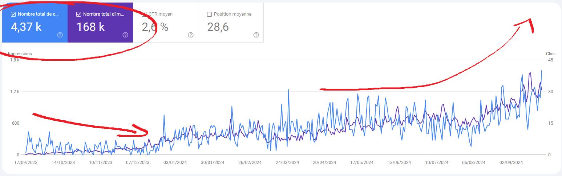Image resolution: width=562 pixels, height=176 pixels.
Task: Click the blue clicks peak near 24/03/2024
Action: click(x=288, y=90)
